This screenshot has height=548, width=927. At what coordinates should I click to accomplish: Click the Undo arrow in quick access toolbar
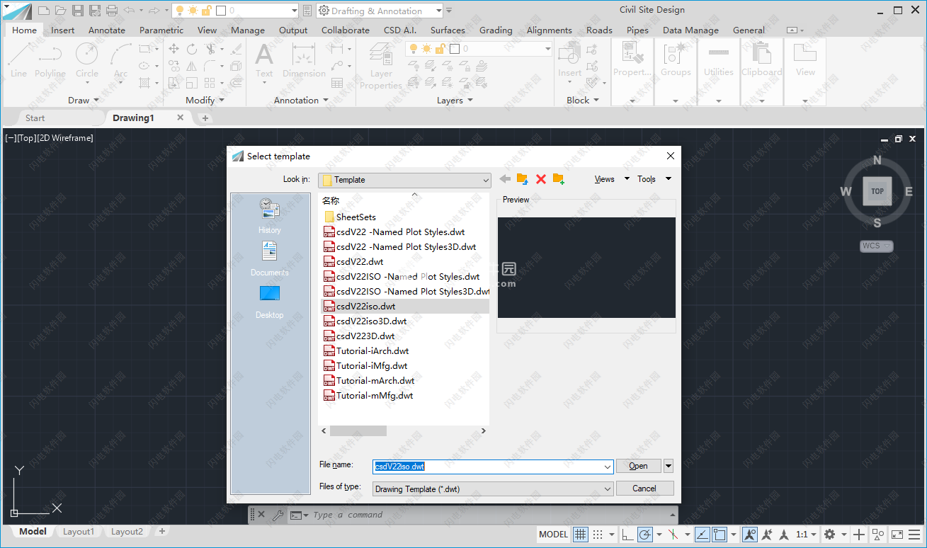pos(129,11)
